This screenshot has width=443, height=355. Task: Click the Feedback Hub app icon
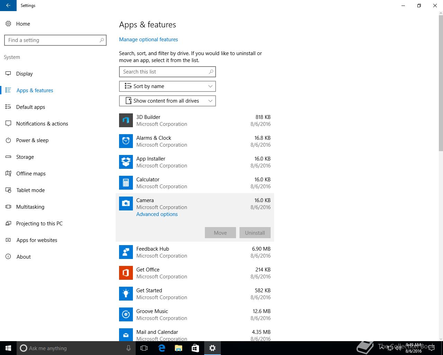pyautogui.click(x=126, y=252)
